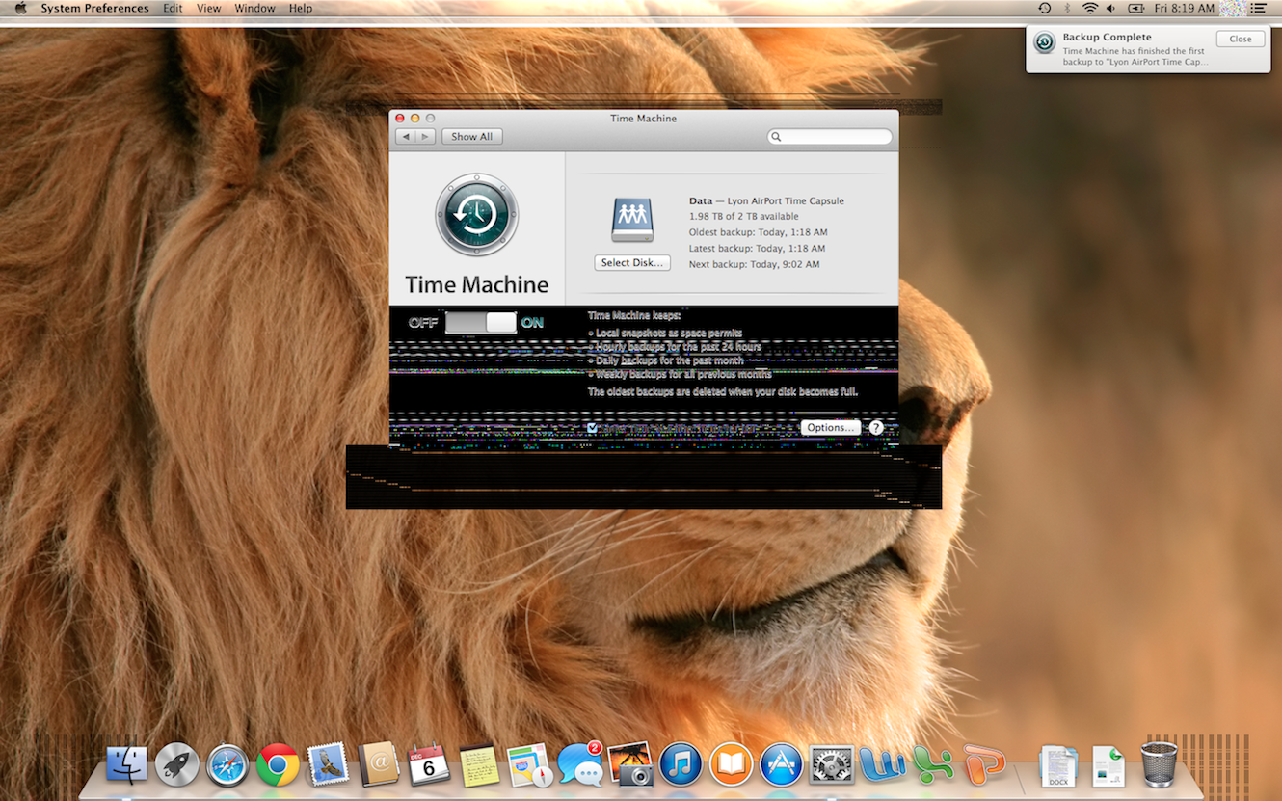Screen dimensions: 1282x801
Task: Open the Window menu
Action: point(254,9)
